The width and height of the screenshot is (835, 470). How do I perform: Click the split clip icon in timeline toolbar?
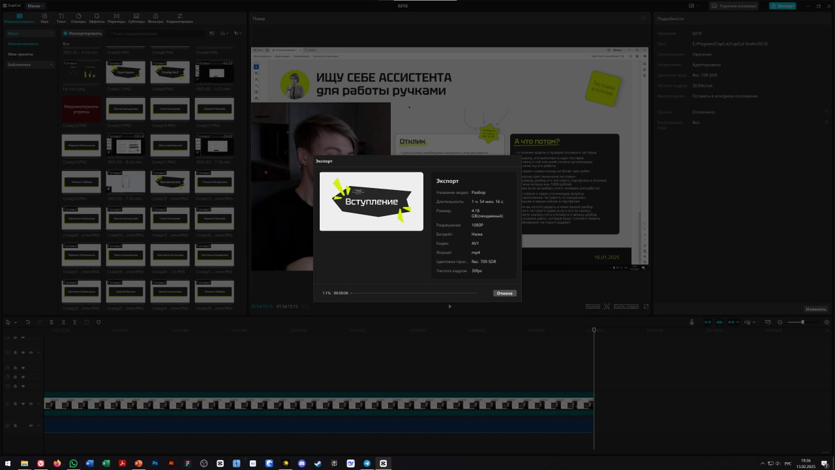pos(52,322)
